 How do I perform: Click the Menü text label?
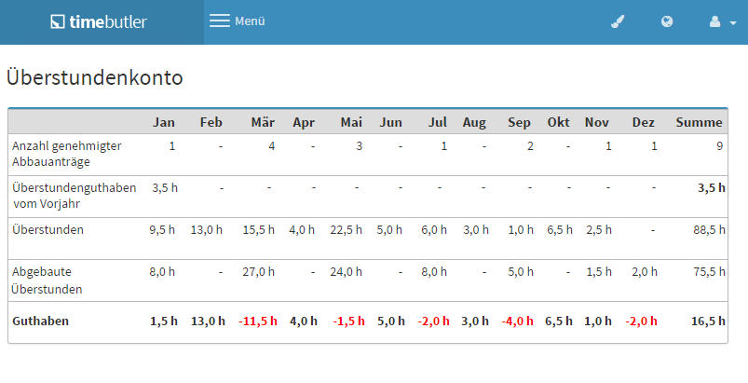pyautogui.click(x=250, y=21)
